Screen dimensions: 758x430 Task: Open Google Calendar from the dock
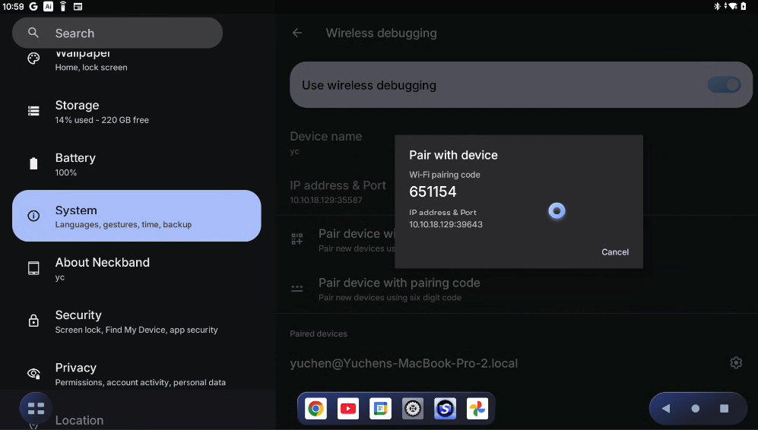coord(380,409)
